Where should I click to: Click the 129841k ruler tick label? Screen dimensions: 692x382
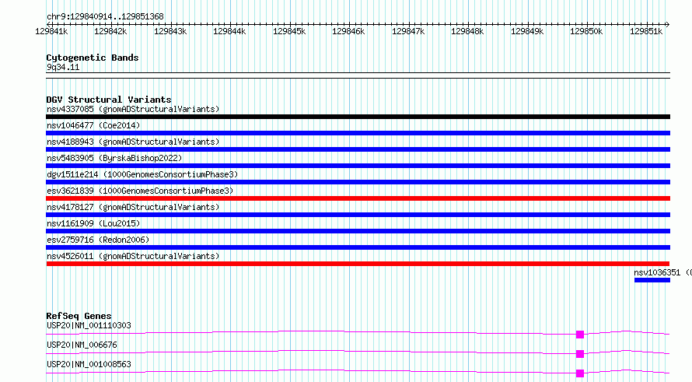51,31
